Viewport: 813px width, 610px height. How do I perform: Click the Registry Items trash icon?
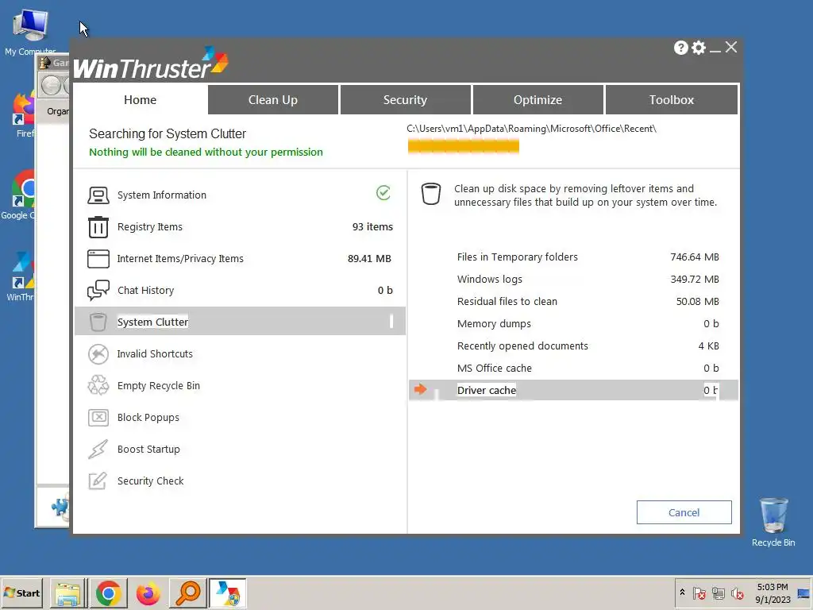[x=98, y=227]
